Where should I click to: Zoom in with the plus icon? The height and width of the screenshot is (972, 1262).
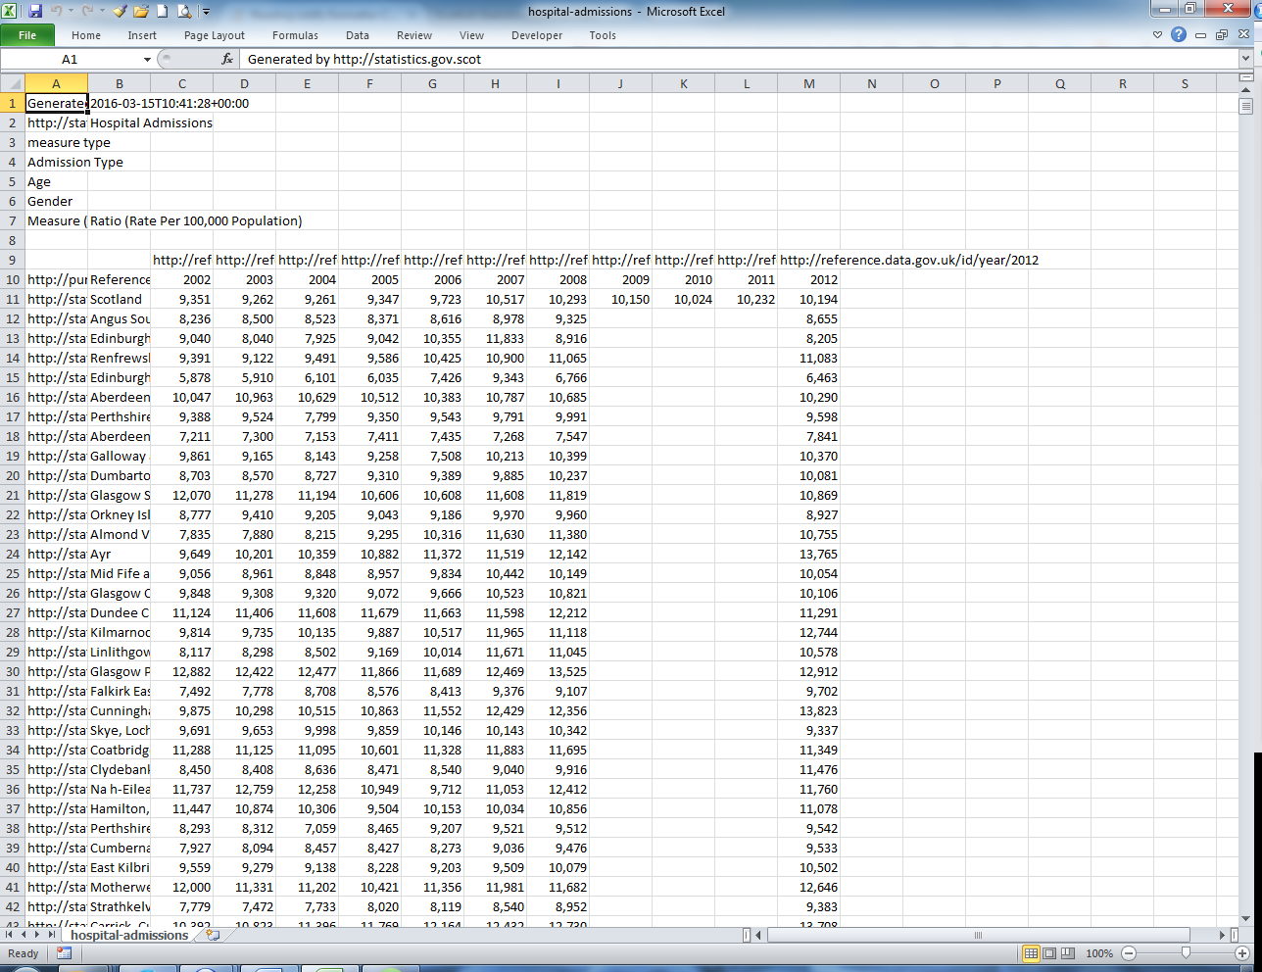point(1242,953)
